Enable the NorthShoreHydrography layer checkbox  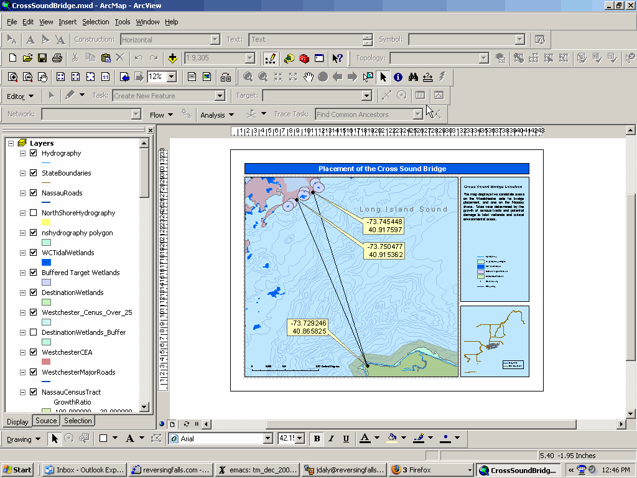pyautogui.click(x=34, y=213)
